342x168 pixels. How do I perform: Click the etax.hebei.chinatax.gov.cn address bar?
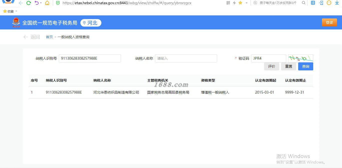127,3
